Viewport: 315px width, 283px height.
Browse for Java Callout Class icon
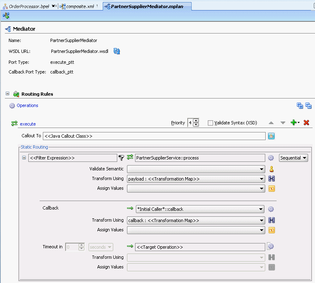coord(271,136)
